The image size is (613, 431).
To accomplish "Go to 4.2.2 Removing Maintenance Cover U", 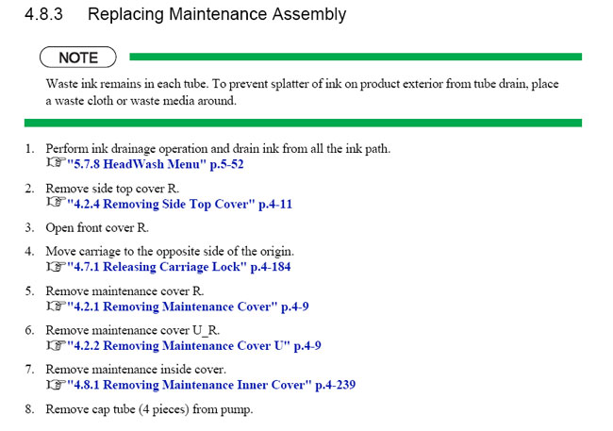I will coord(194,346).
